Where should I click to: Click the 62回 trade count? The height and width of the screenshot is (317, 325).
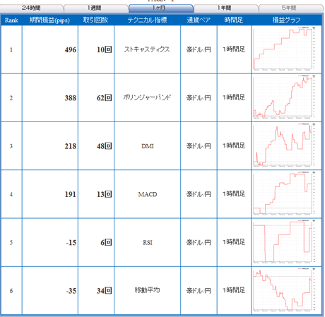[x=105, y=98]
